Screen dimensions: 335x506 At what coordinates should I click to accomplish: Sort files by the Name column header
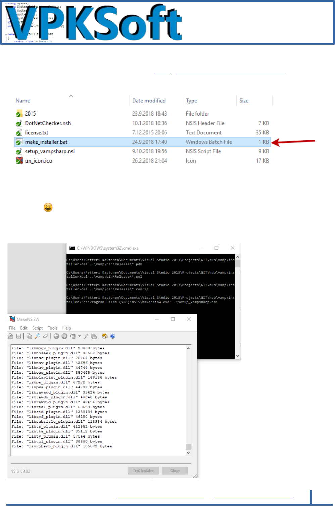click(23, 101)
